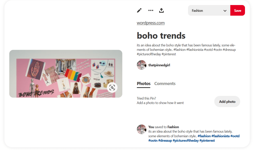
Task: Click the #ootd hashtag link
Action: coord(235,136)
